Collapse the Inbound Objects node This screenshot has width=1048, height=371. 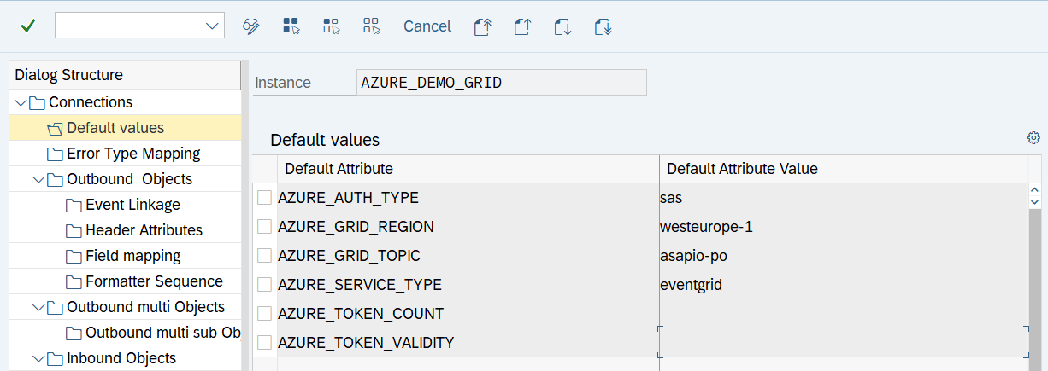tap(38, 359)
